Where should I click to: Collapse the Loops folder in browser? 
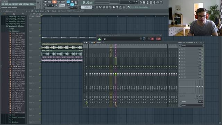pyautogui.click(x=11, y=28)
